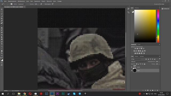The height and width of the screenshot is (96, 171).
Task: Pick a color in the color field
Action: (145, 26)
